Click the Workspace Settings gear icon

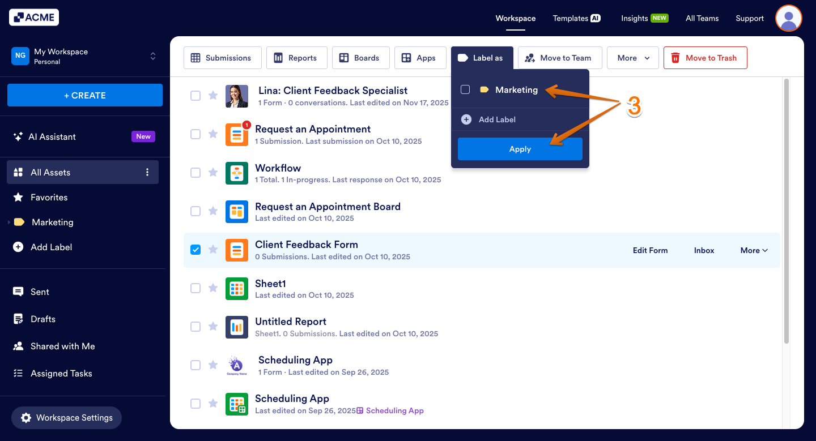pyautogui.click(x=26, y=418)
